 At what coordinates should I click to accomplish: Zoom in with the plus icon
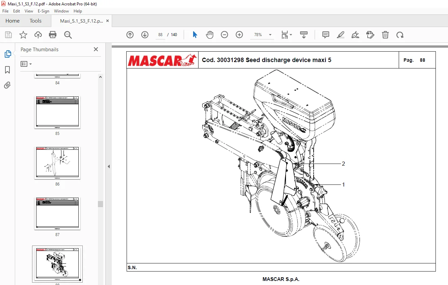239,35
